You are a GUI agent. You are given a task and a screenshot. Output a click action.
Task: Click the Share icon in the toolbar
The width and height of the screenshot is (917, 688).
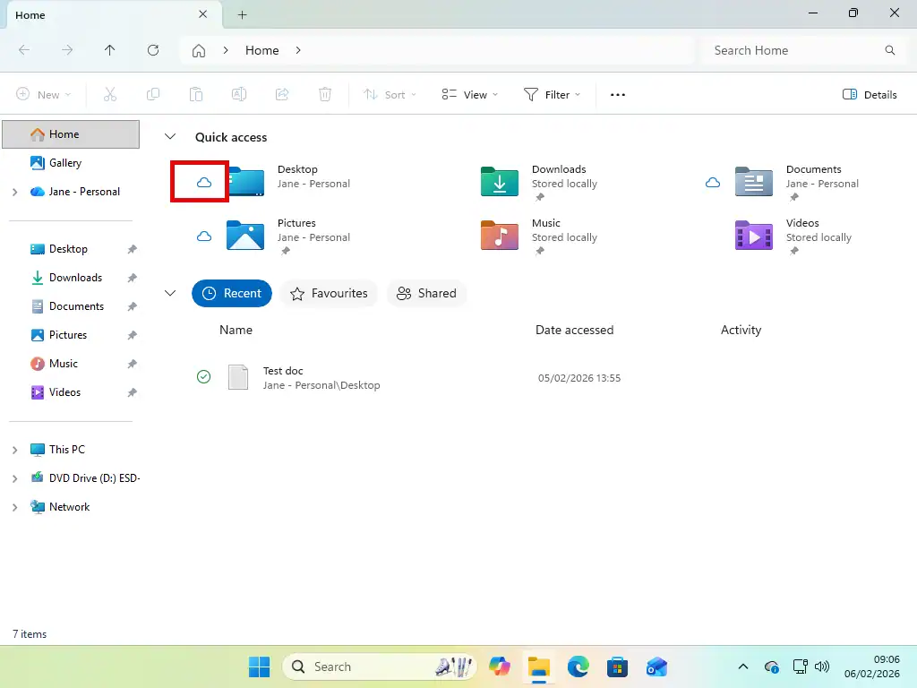282,94
